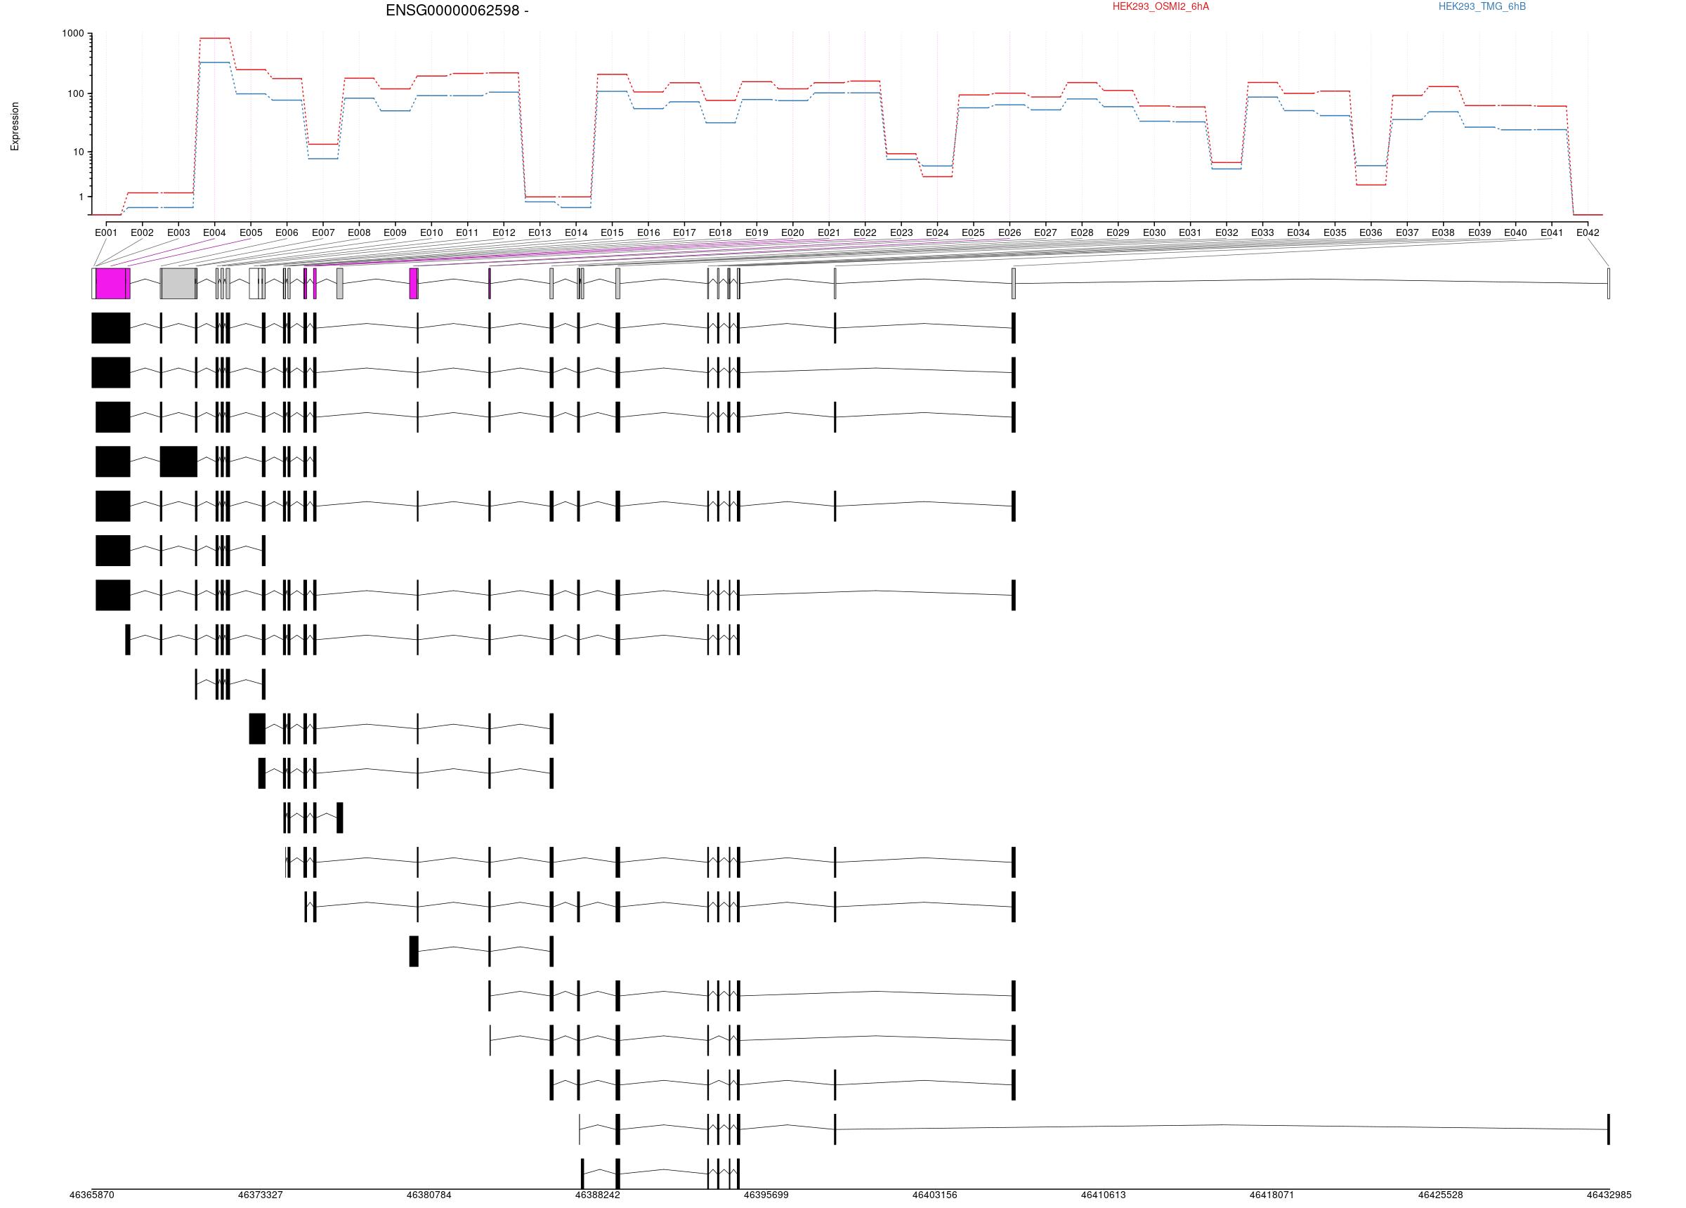Click genomic coordinate 46425528
This screenshot has height=1208, width=1686.
pyautogui.click(x=1441, y=1195)
